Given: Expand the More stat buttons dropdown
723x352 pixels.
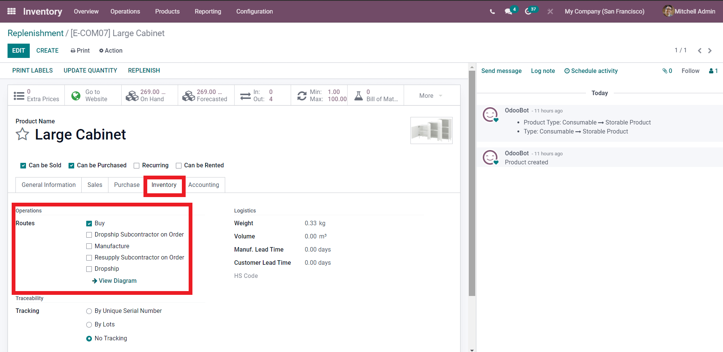Looking at the screenshot, I should (432, 96).
